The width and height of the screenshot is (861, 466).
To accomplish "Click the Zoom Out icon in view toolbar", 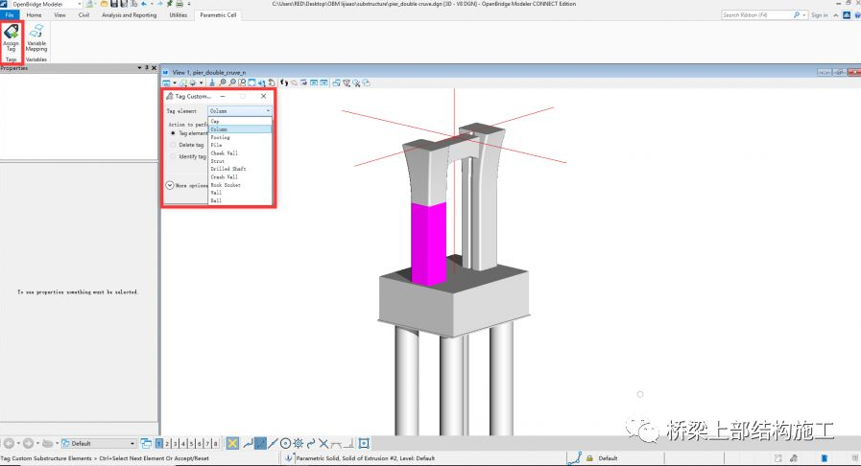I will click(232, 82).
